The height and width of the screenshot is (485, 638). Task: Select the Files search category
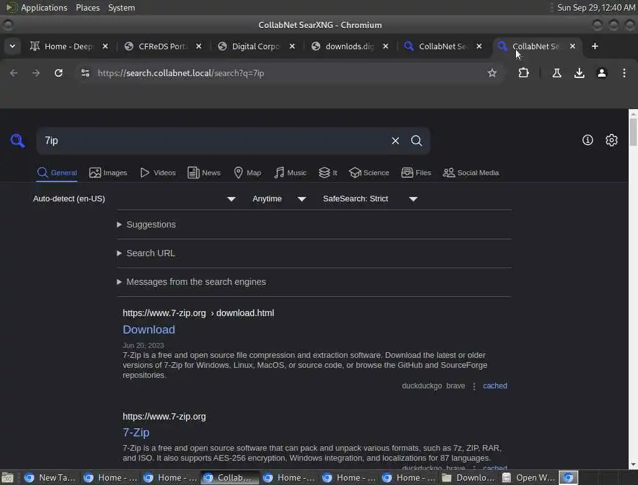[416, 173]
